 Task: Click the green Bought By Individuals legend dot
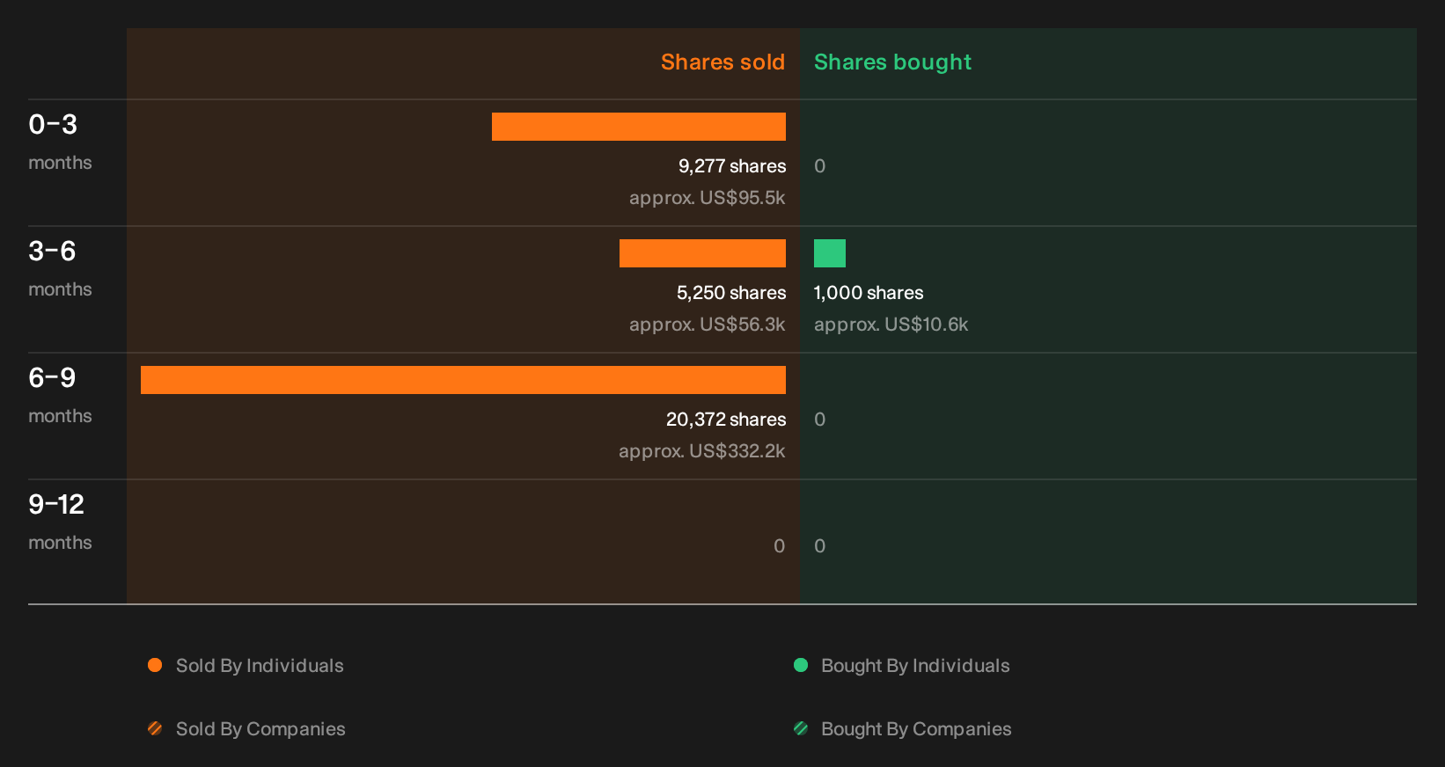click(x=801, y=665)
